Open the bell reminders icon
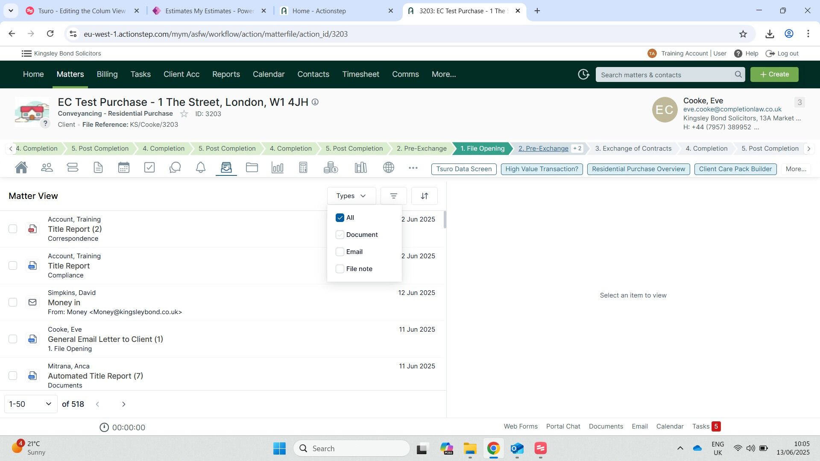This screenshot has width=820, height=461. [201, 168]
